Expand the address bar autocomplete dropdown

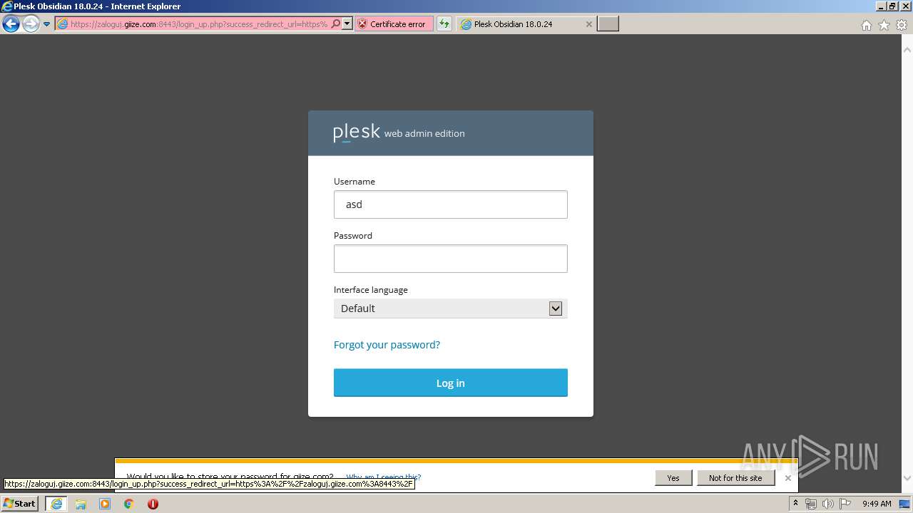[347, 24]
